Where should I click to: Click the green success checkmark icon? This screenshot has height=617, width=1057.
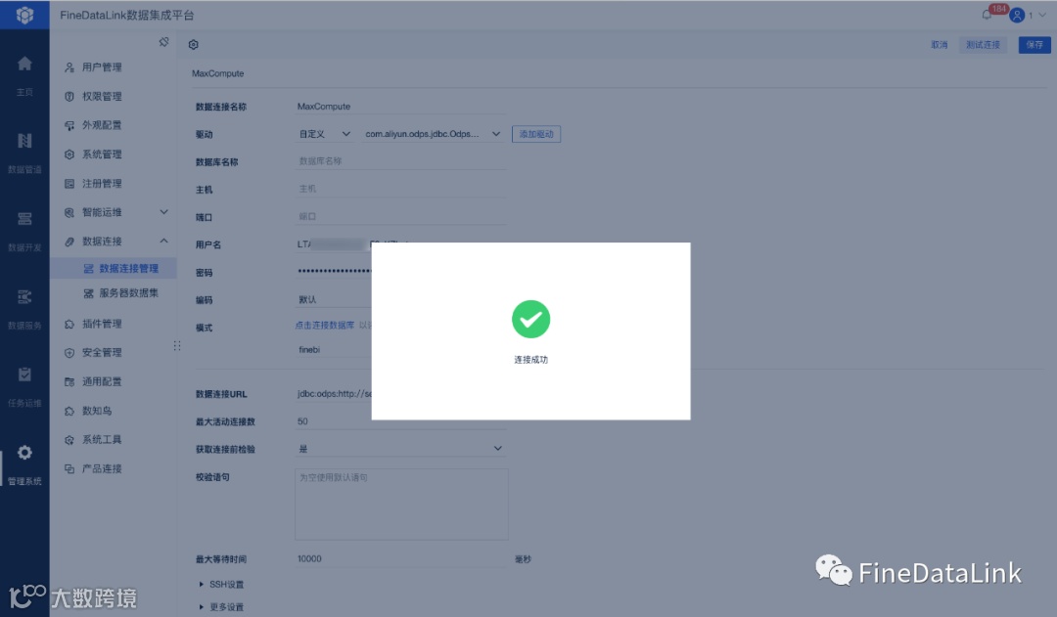pos(530,320)
